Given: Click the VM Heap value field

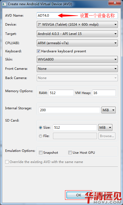Looking at the screenshot, I should tap(104, 93).
